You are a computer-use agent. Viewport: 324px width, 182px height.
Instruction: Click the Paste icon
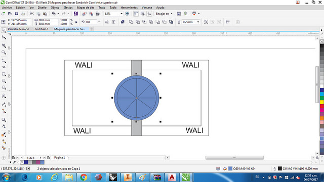point(45,14)
